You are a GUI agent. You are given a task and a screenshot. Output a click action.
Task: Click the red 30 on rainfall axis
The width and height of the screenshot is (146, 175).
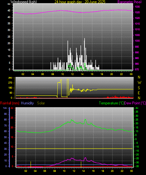click(12, 108)
